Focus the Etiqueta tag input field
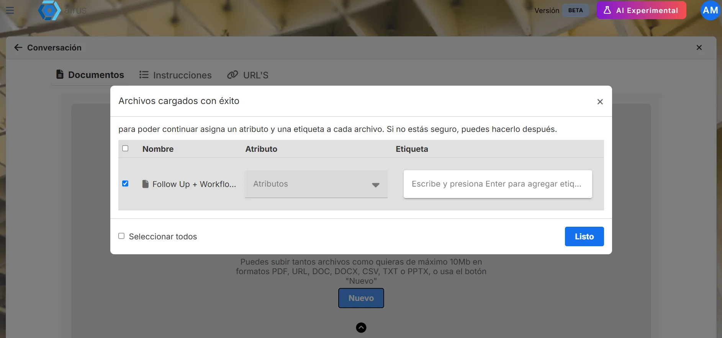 point(498,184)
